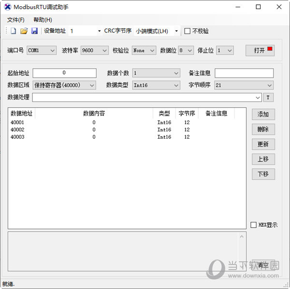Click the log output text area

point(123,251)
